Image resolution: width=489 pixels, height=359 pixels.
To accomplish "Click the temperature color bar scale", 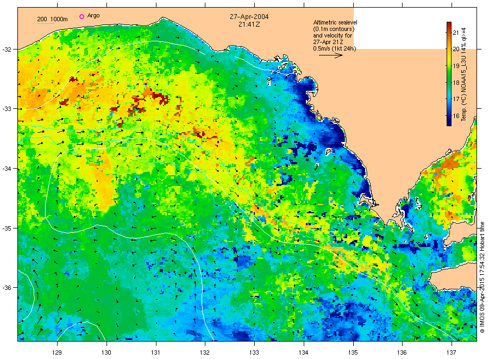I will [449, 74].
